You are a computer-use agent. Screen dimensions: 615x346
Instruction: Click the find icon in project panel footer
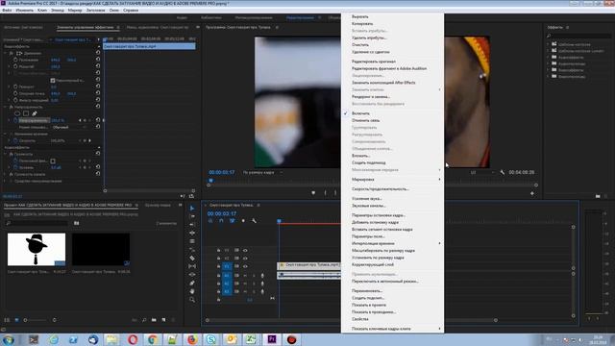click(x=144, y=320)
